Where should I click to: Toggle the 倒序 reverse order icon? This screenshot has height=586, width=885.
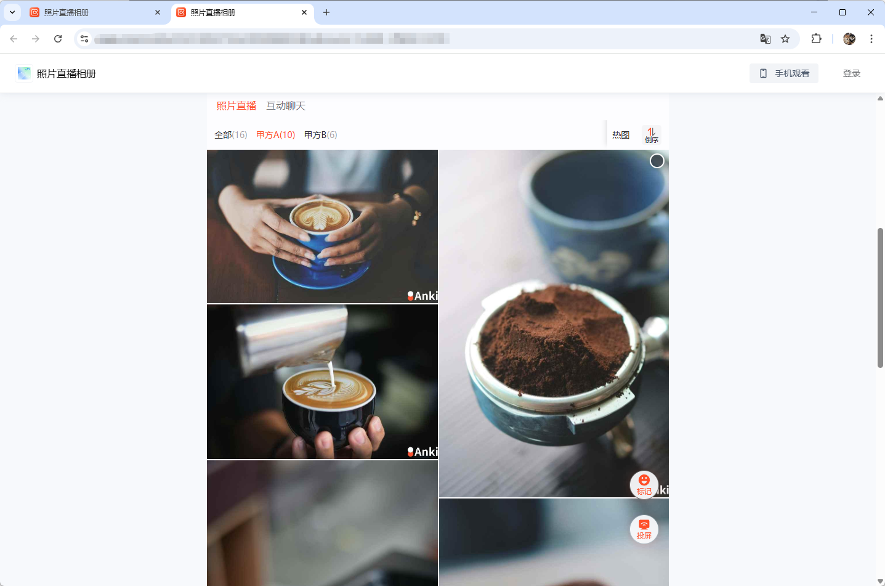651,135
